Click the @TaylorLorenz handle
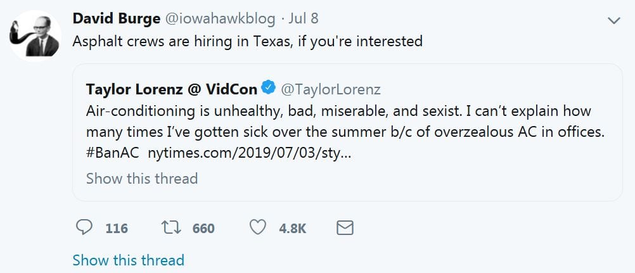This screenshot has width=635, height=273. point(330,88)
